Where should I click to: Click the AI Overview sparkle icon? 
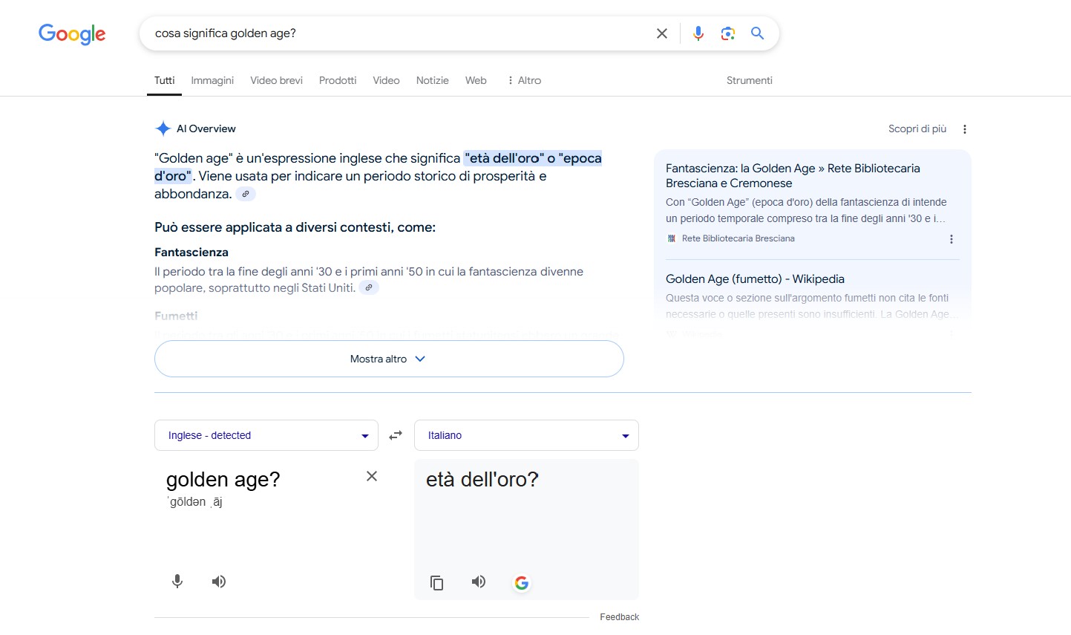[163, 128]
